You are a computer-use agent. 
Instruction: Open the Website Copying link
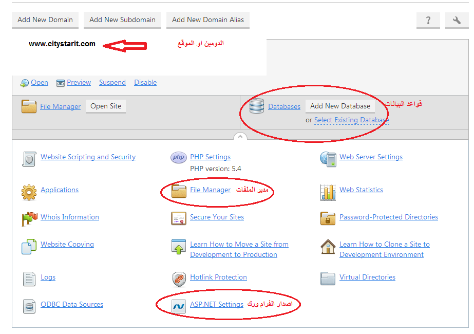click(67, 245)
